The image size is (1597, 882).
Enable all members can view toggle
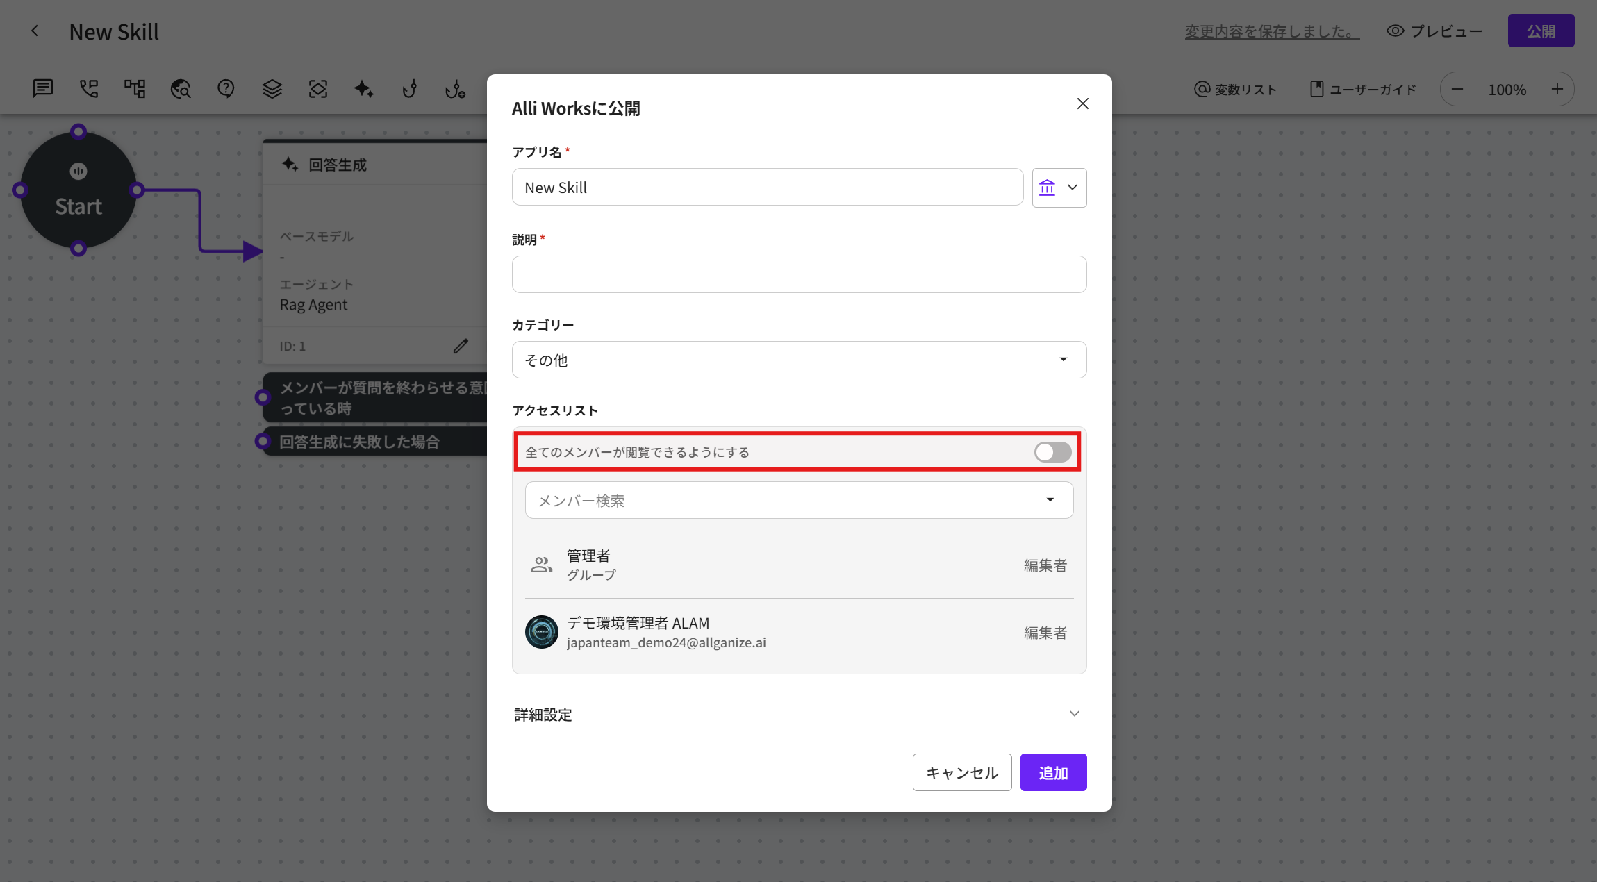pyautogui.click(x=1052, y=452)
